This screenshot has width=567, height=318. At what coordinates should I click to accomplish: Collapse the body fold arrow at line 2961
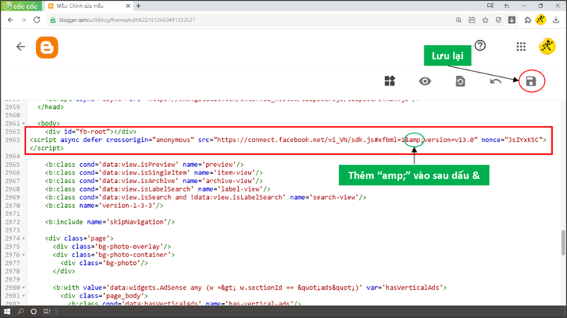pos(23,124)
